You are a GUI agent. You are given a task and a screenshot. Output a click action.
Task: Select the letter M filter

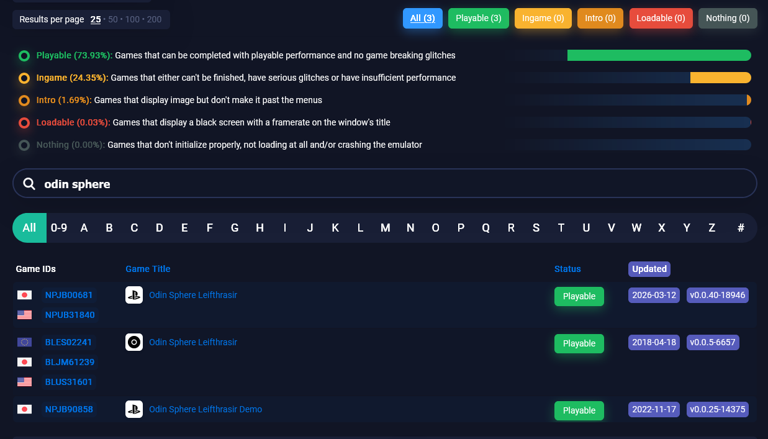tap(386, 228)
